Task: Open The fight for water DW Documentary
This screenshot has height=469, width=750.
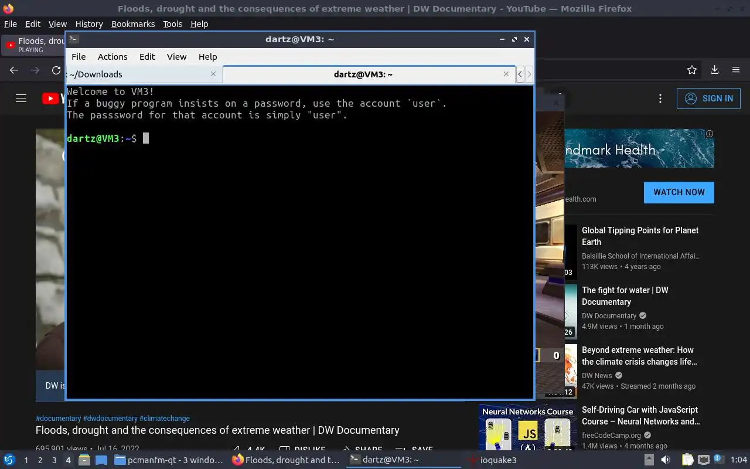Action: pyautogui.click(x=625, y=296)
